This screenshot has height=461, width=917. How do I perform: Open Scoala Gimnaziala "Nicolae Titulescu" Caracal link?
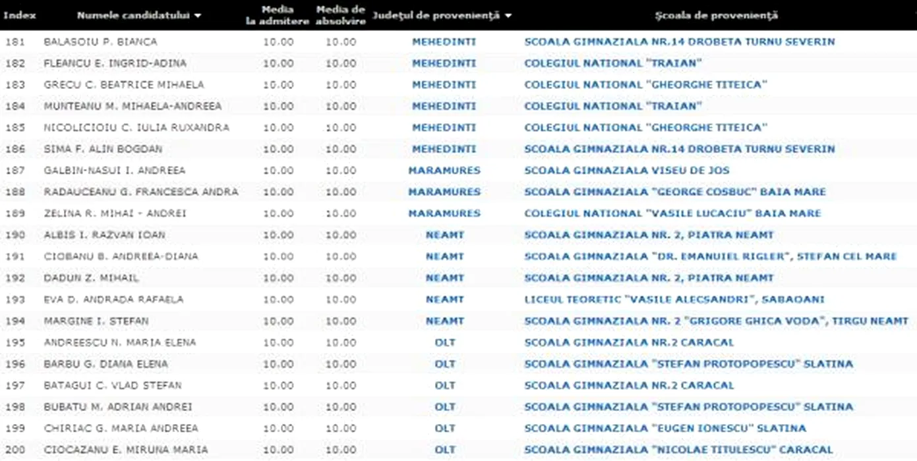click(x=678, y=450)
